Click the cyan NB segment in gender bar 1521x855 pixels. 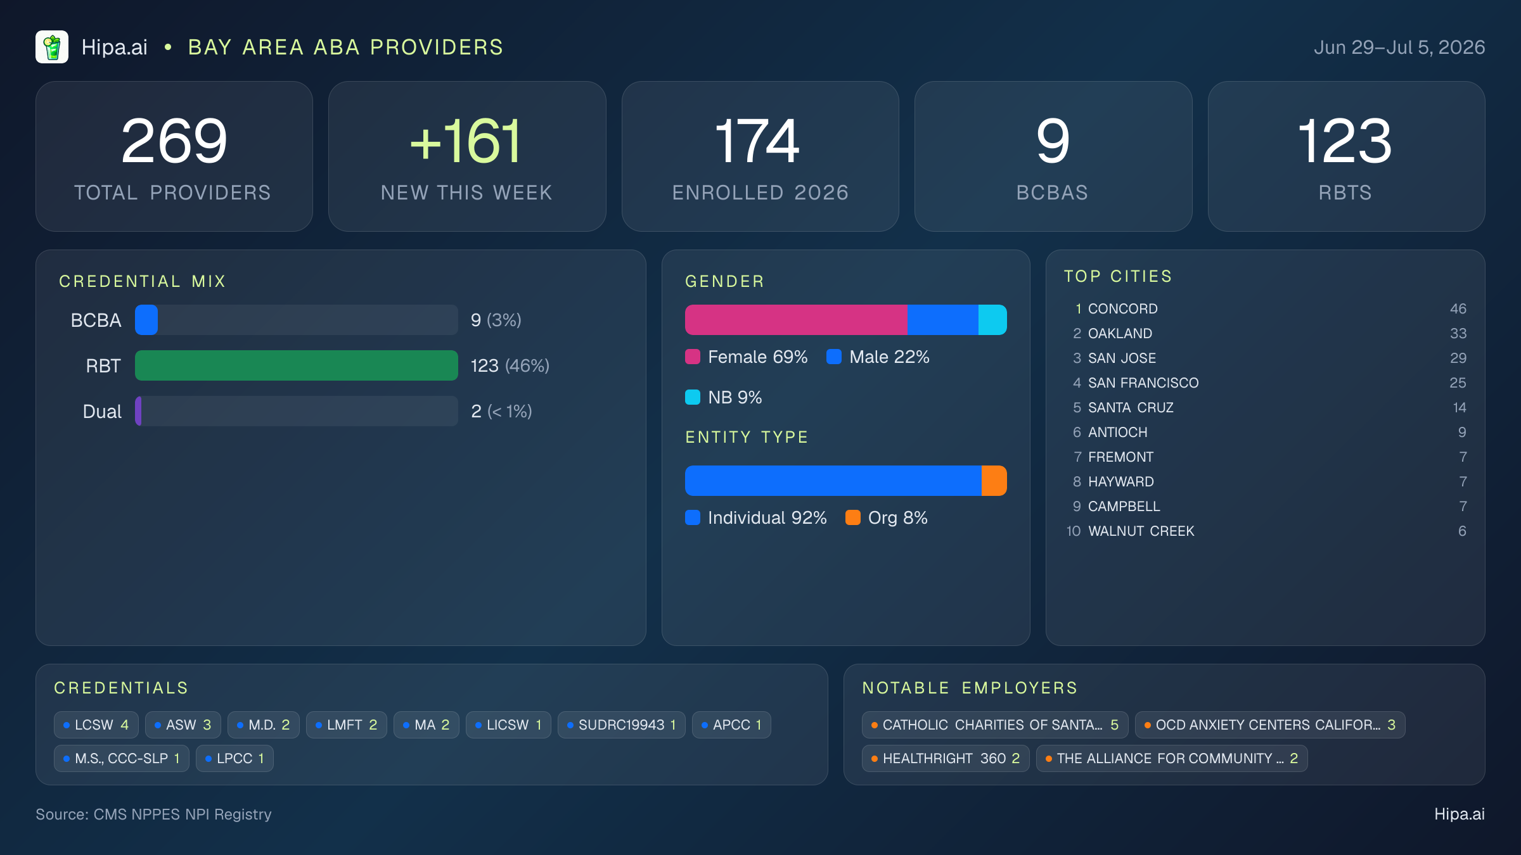click(992, 320)
